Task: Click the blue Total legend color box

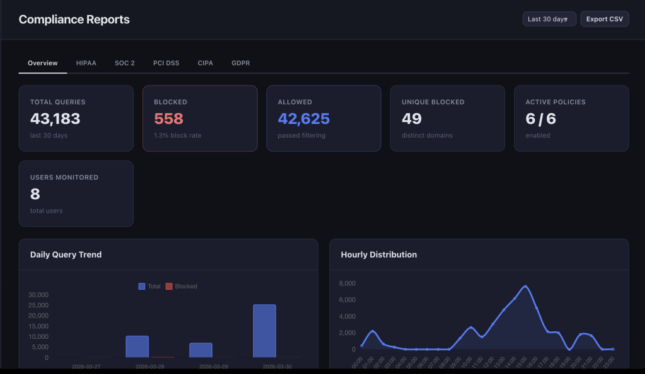Action: pyautogui.click(x=142, y=286)
